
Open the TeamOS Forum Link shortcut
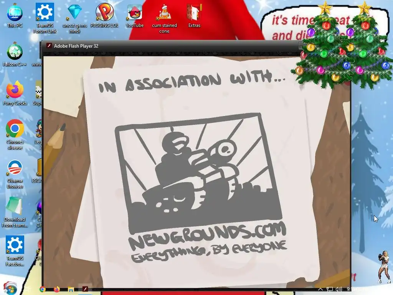click(45, 18)
